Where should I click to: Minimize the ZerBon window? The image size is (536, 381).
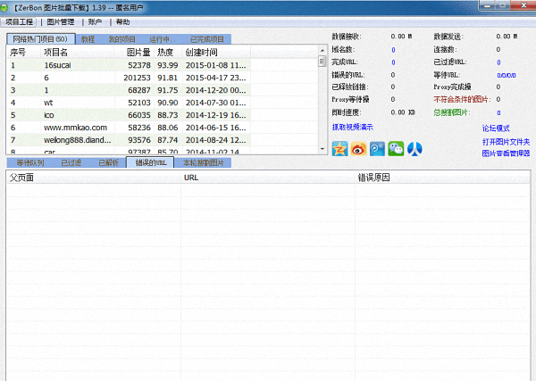point(488,5)
